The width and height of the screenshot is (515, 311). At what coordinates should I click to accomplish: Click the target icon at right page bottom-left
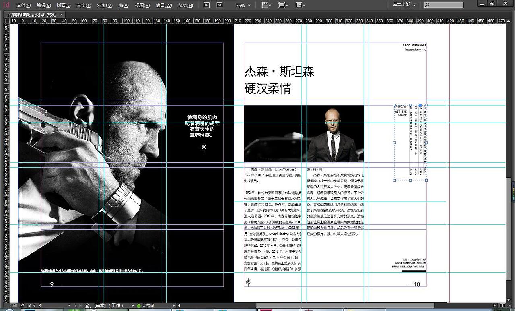(x=248, y=282)
